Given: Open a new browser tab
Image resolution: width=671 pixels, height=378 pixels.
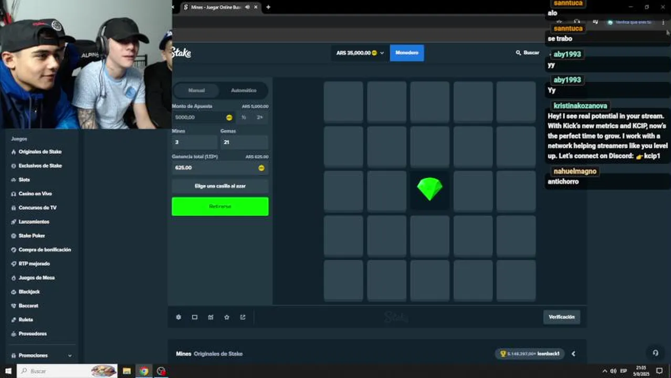Looking at the screenshot, I should [268, 7].
